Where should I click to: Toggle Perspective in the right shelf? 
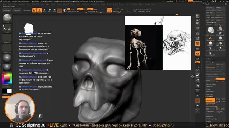pos(198,43)
